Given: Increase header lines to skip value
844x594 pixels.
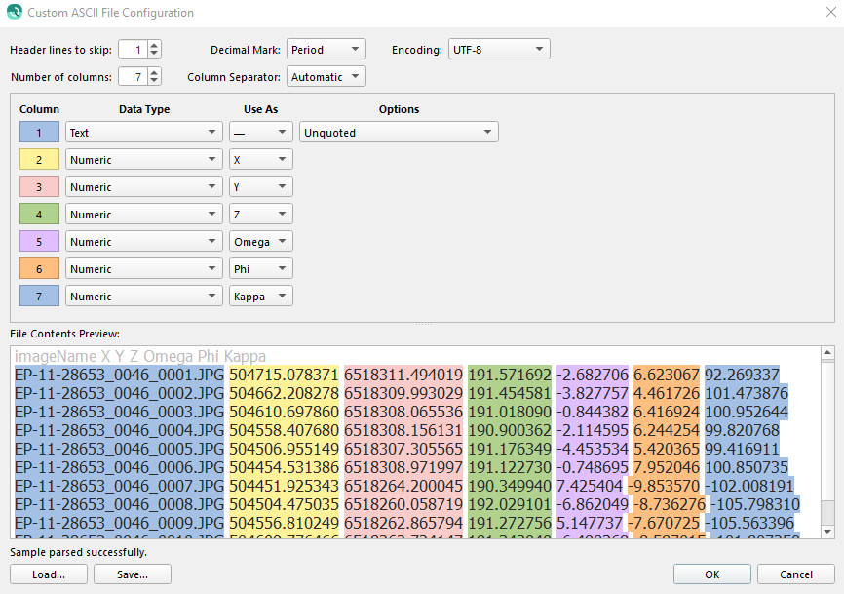Looking at the screenshot, I should (x=154, y=45).
